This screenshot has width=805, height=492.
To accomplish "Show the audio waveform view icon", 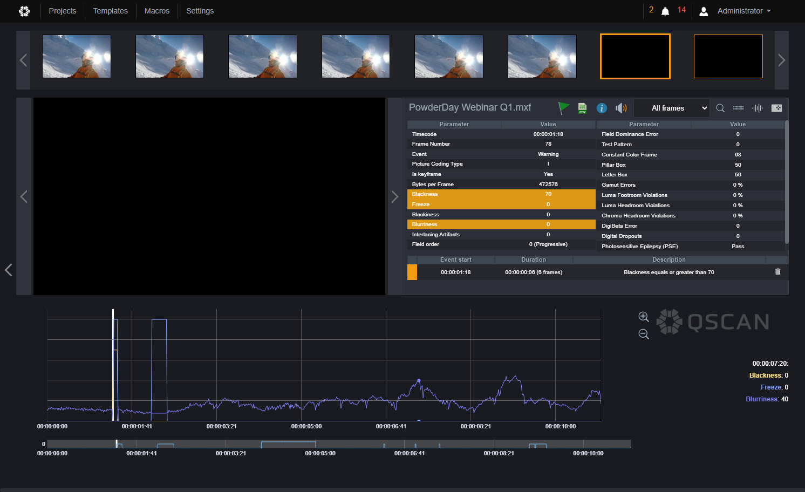I will 758,108.
